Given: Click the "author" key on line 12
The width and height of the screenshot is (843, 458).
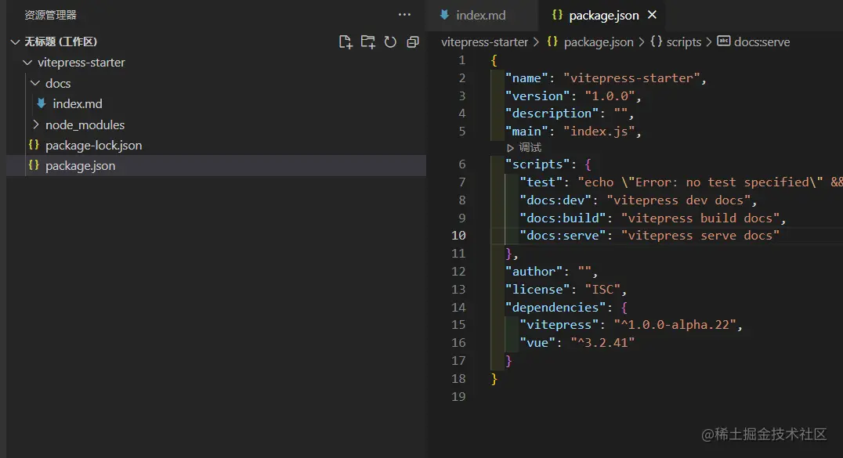Looking at the screenshot, I should (x=534, y=272).
